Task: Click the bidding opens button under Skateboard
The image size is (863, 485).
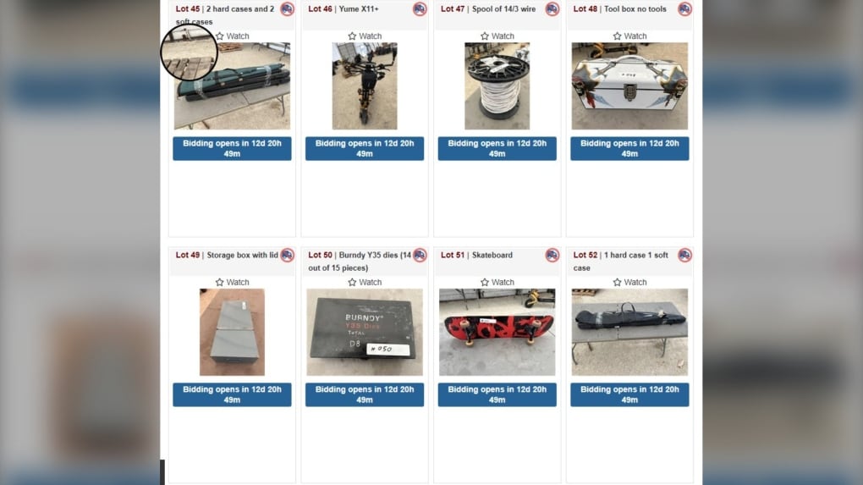Action: pyautogui.click(x=497, y=394)
